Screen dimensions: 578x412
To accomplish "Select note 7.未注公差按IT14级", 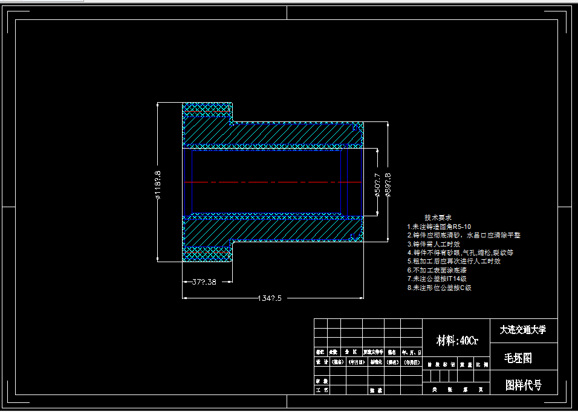I will tap(437, 278).
